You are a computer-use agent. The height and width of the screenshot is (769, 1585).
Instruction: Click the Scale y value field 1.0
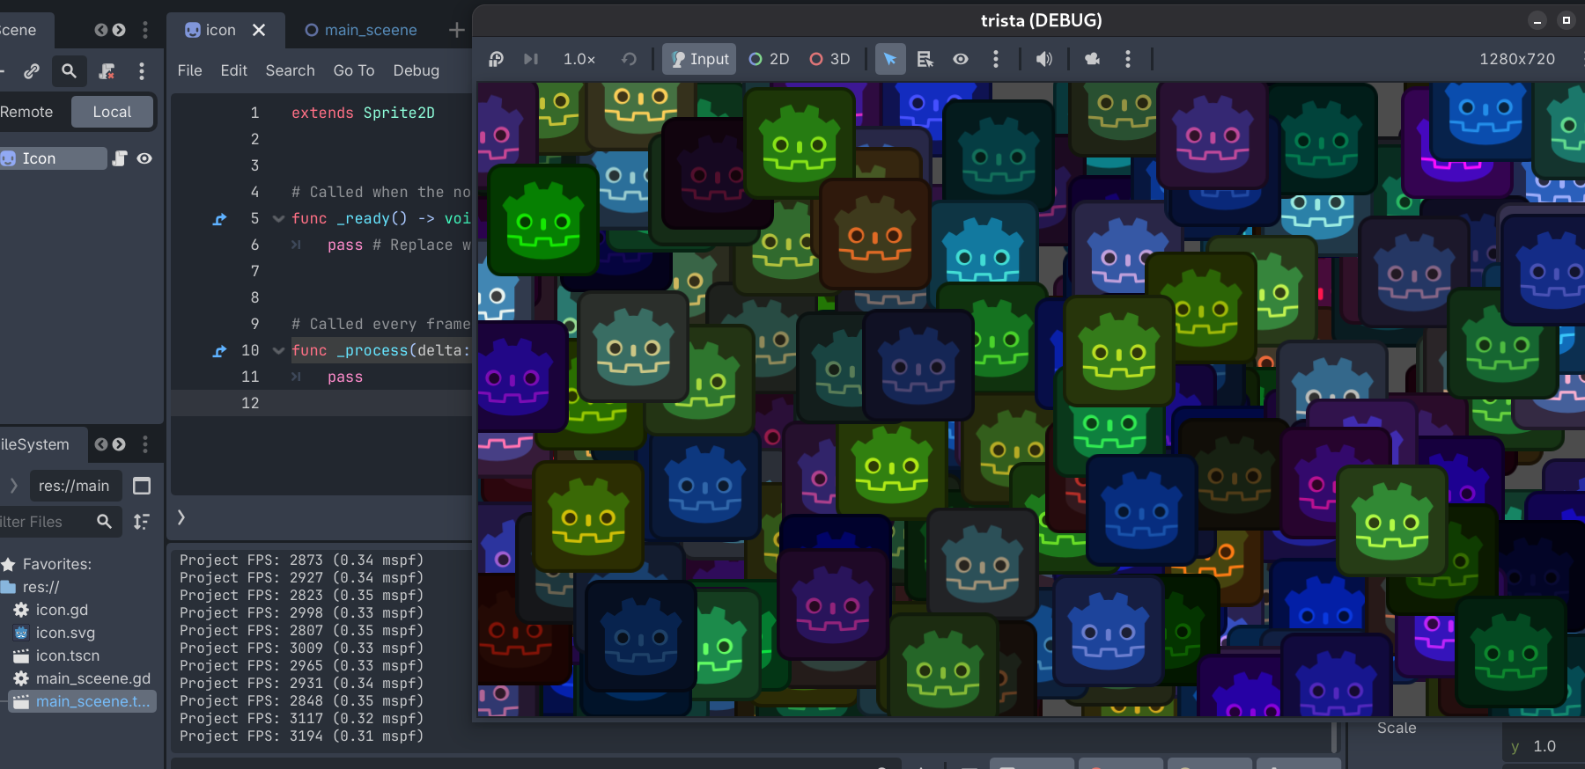1544,746
